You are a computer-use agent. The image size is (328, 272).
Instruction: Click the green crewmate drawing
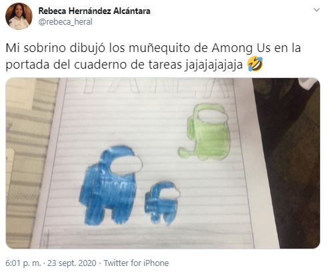pyautogui.click(x=204, y=132)
